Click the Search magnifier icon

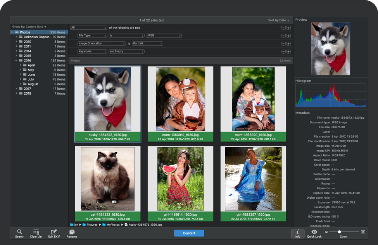pos(19,232)
